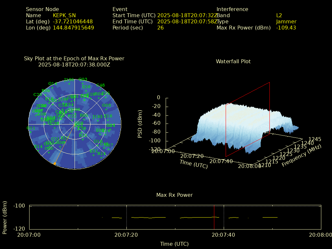Select satellite J193 marker
The image size is (332, 249).
pyautogui.click(x=97, y=121)
